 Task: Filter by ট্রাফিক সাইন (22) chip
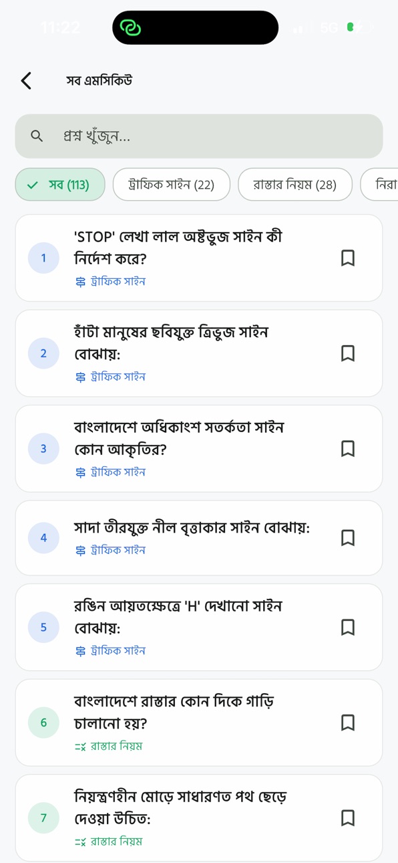[171, 185]
